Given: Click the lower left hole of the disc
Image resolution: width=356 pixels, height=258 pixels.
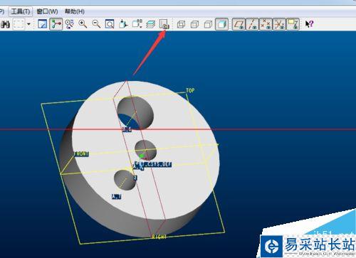Looking at the screenshot, I should [125, 180].
